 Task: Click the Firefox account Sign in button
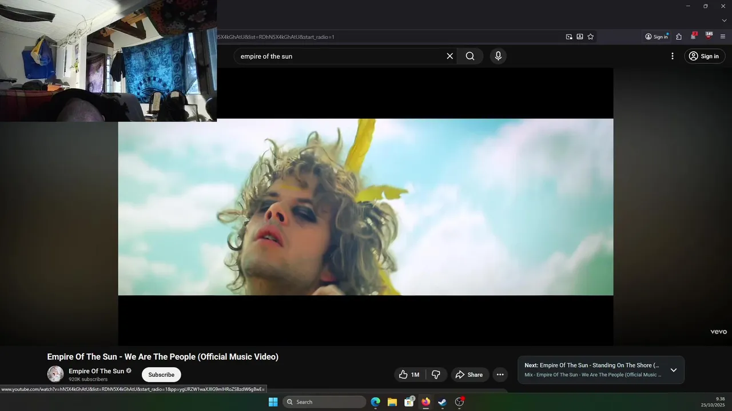[x=657, y=37]
